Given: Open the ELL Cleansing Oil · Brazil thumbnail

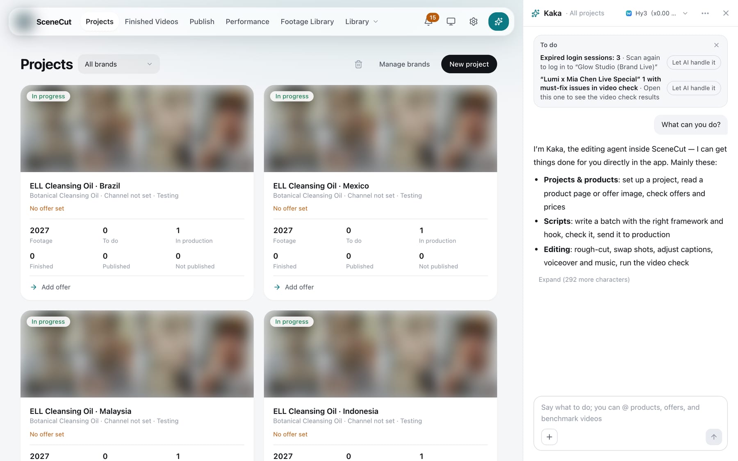Looking at the screenshot, I should (x=137, y=129).
